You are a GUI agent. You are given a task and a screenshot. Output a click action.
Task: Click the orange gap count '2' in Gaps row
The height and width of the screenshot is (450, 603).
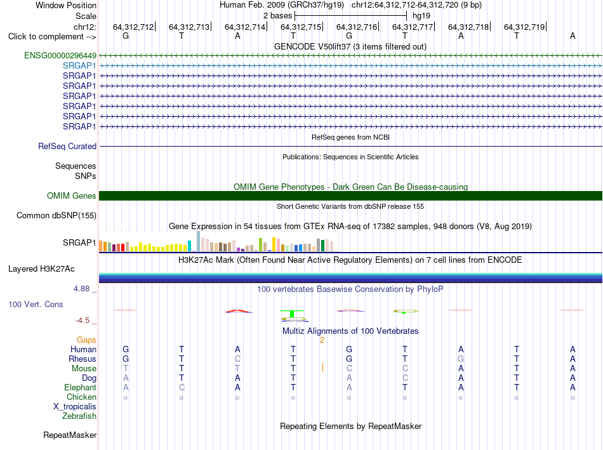pos(322,340)
